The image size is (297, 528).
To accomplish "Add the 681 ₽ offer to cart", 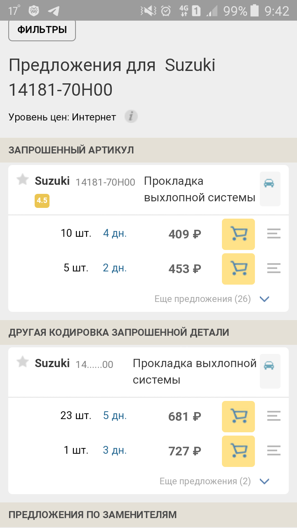I will point(238,417).
